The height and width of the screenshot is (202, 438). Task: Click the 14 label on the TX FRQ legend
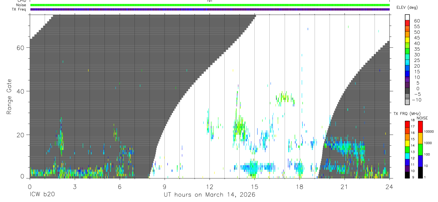point(413,145)
